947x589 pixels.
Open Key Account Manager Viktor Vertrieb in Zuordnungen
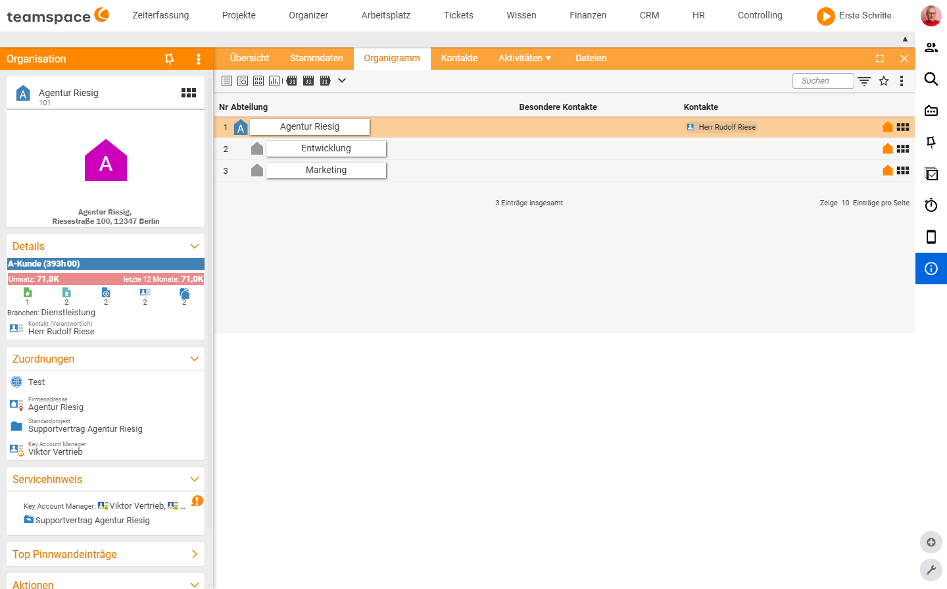tap(55, 452)
